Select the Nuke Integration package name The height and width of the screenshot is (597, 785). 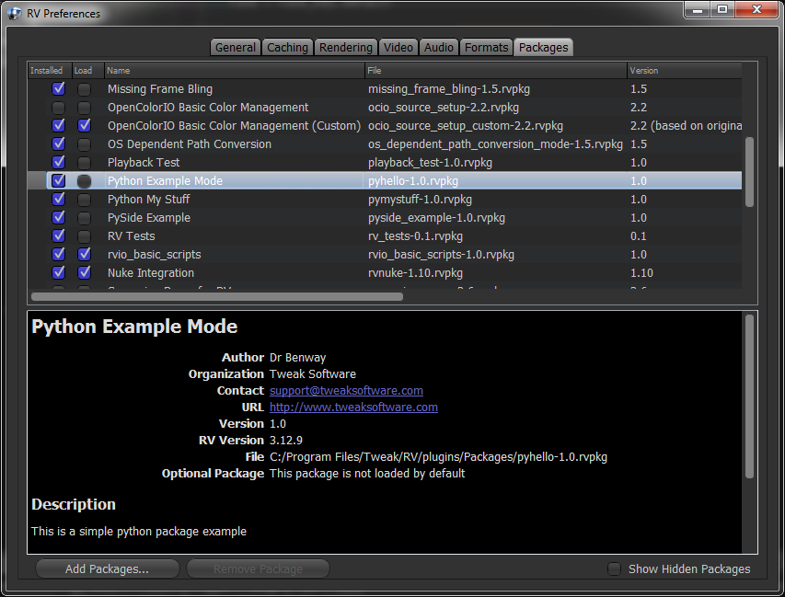pyautogui.click(x=150, y=272)
